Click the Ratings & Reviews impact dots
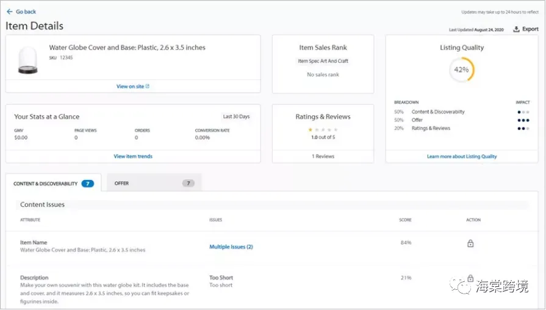The width and height of the screenshot is (546, 310). tap(523, 129)
